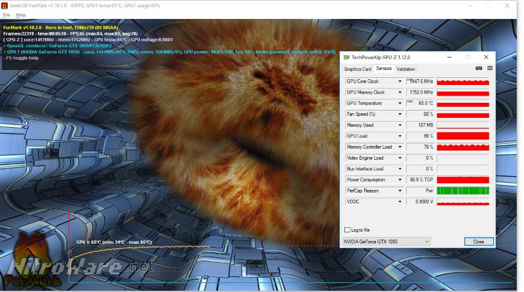Image resolution: width=524 pixels, height=292 pixels.
Task: Click the GPU Load red history graph
Action: (x=463, y=136)
